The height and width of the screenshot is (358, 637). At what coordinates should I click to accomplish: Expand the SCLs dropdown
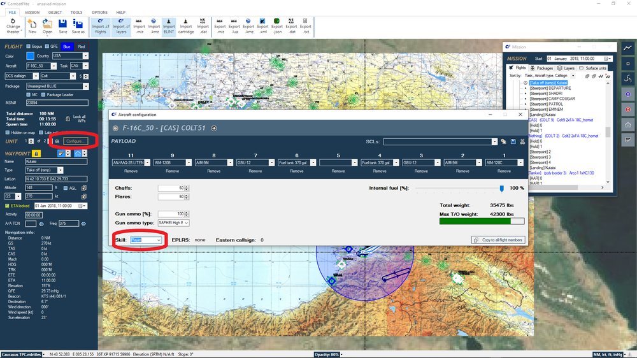tap(494, 141)
